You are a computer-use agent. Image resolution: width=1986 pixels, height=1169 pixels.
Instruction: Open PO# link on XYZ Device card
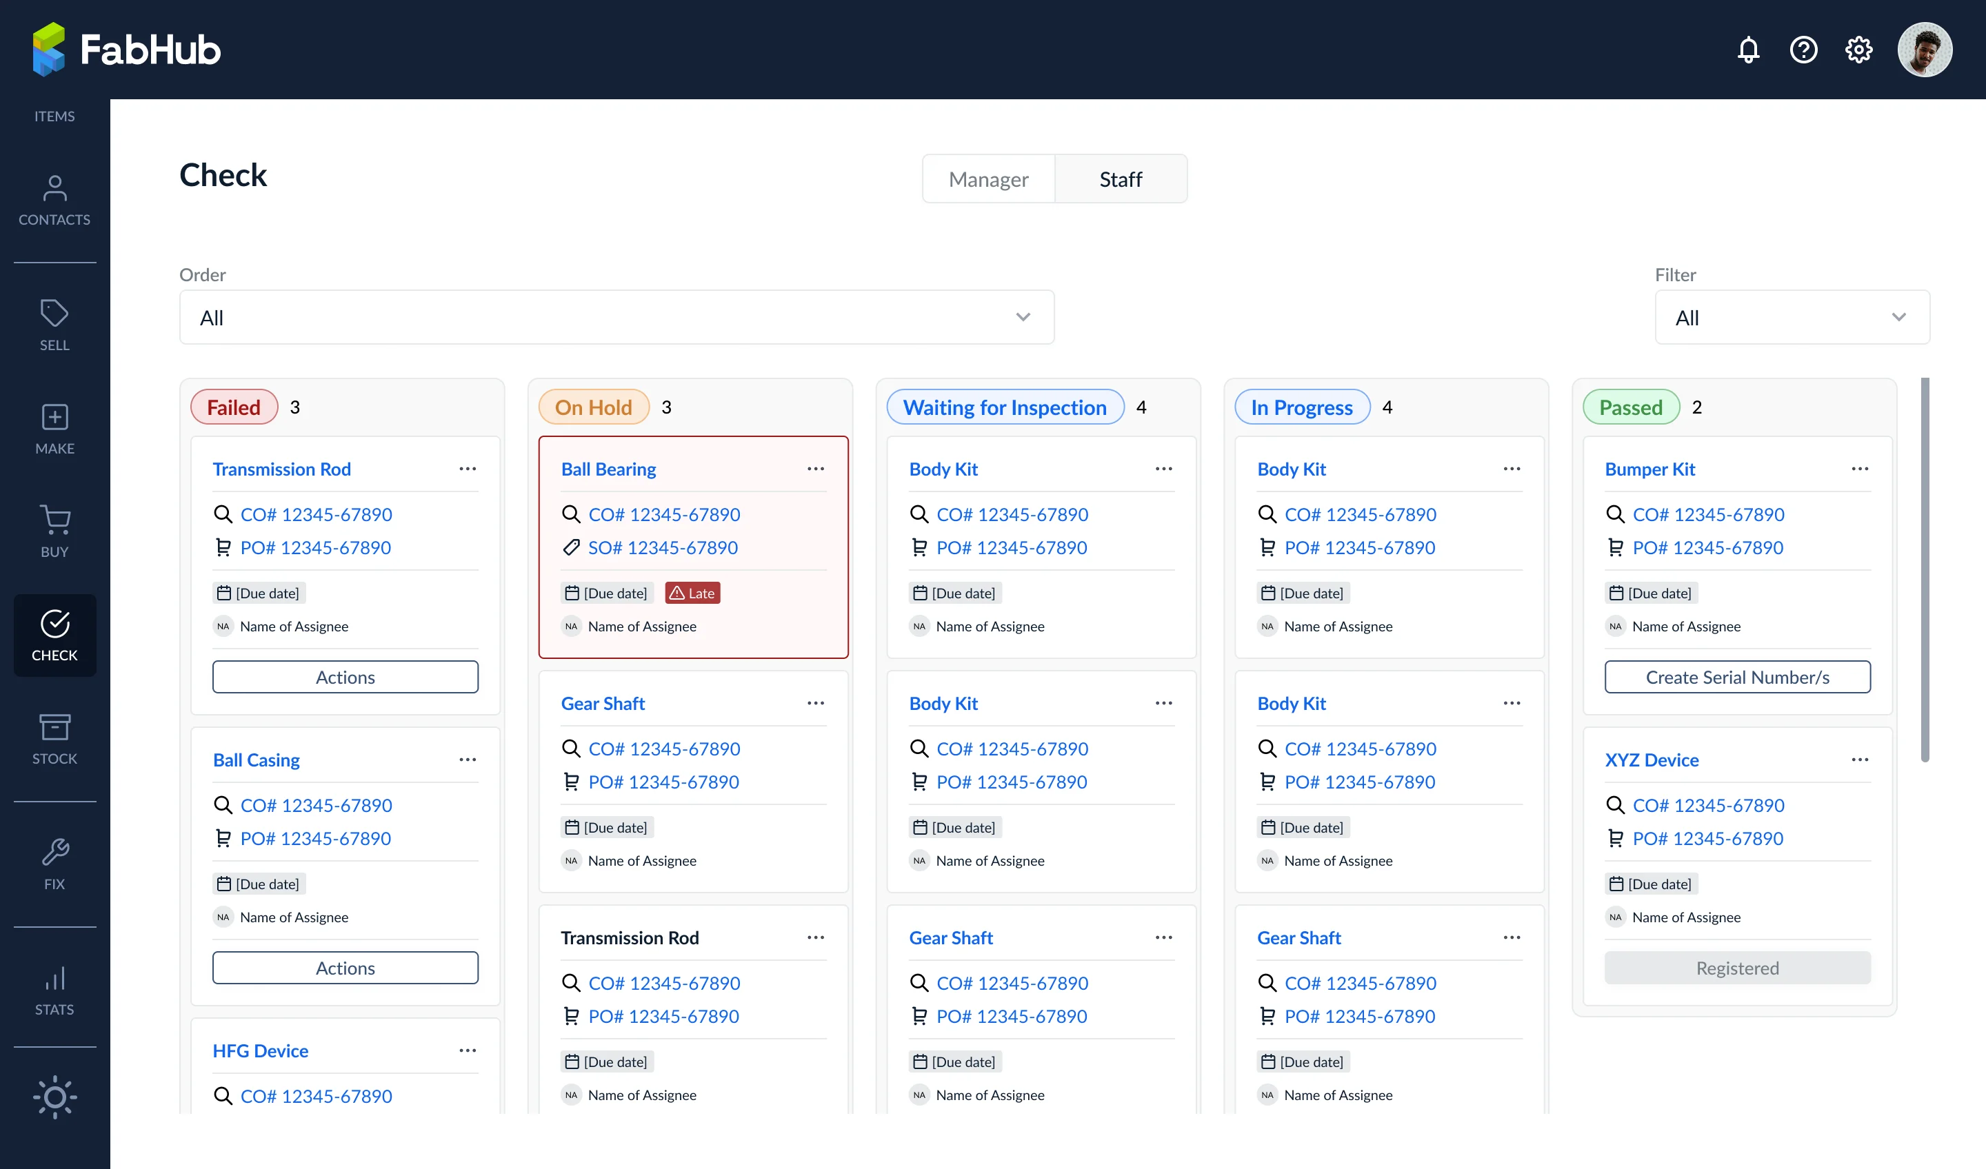1708,838
